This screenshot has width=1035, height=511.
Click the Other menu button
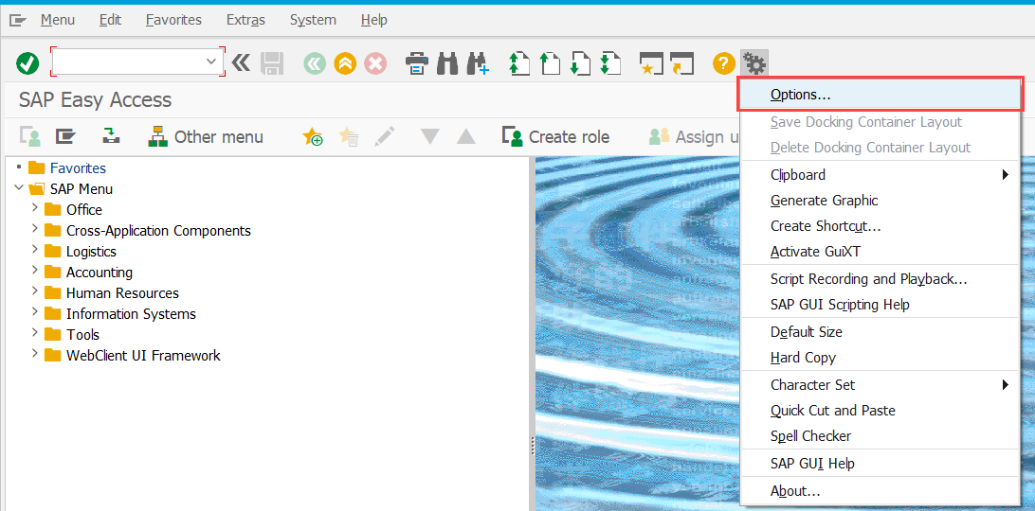click(206, 136)
